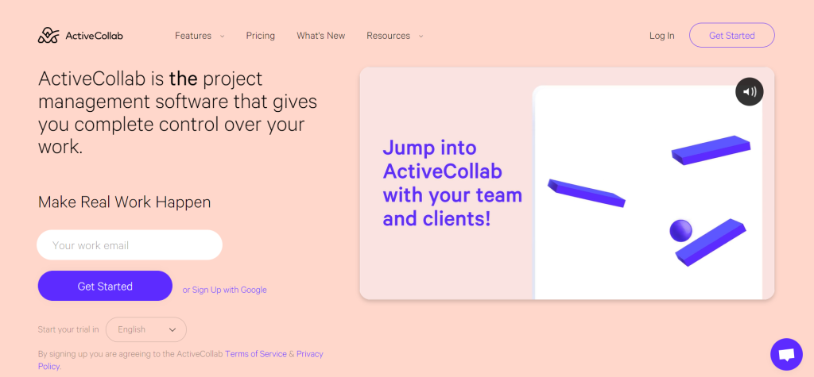Viewport: 814px width, 377px height.
Task: Click the purple ball in the animation
Action: (680, 231)
